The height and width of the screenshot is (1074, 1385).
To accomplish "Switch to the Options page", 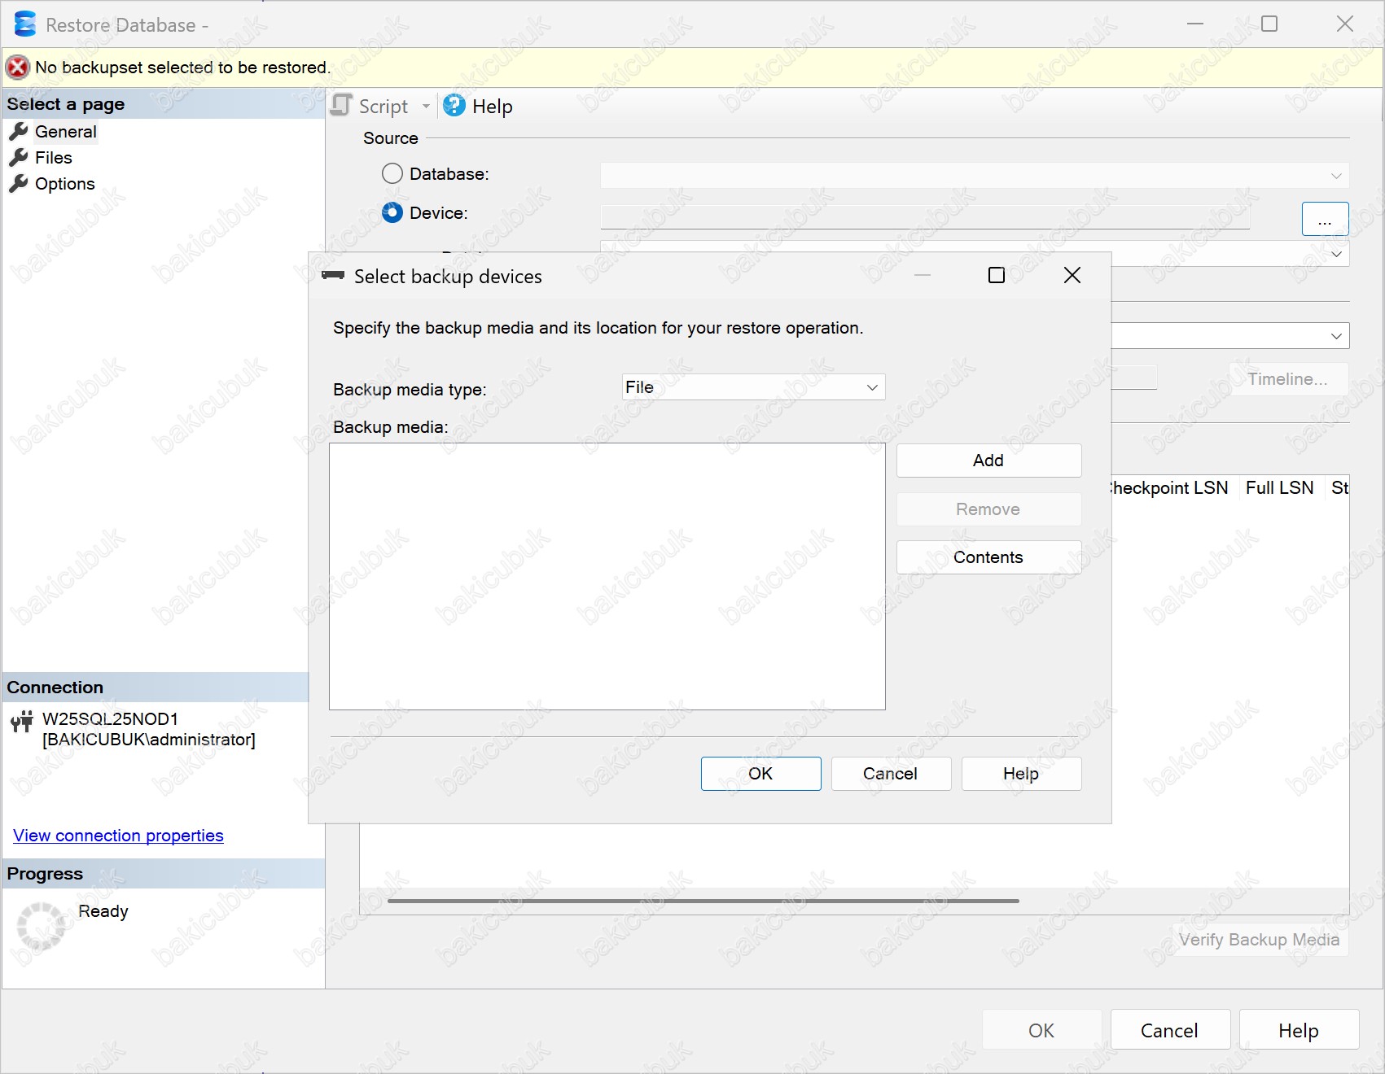I will (64, 184).
